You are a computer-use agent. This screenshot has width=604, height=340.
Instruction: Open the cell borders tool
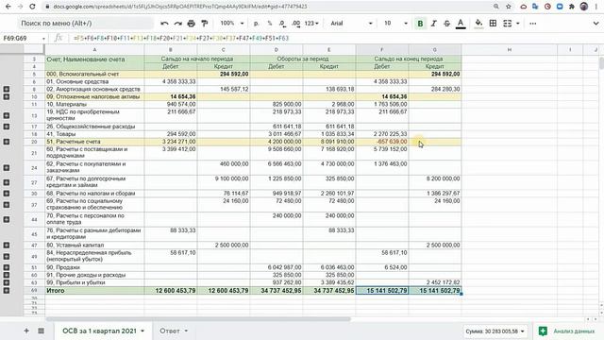pyautogui.click(x=493, y=24)
